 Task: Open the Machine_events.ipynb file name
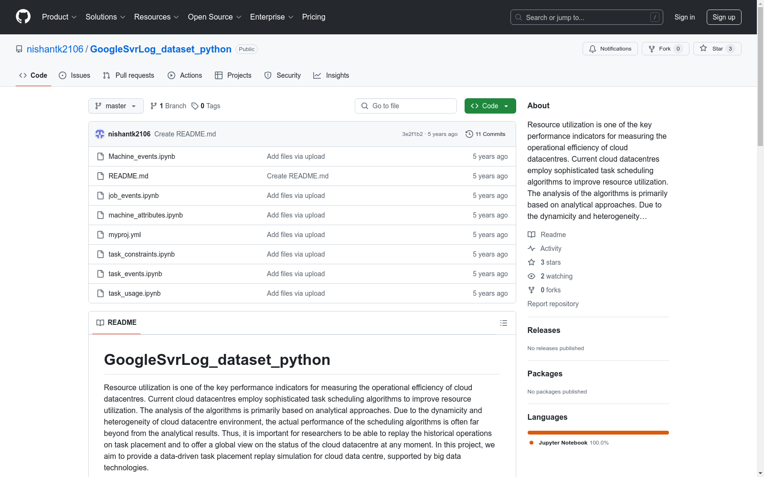pyautogui.click(x=142, y=156)
